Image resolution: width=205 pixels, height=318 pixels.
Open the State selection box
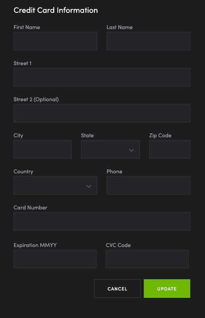point(110,149)
